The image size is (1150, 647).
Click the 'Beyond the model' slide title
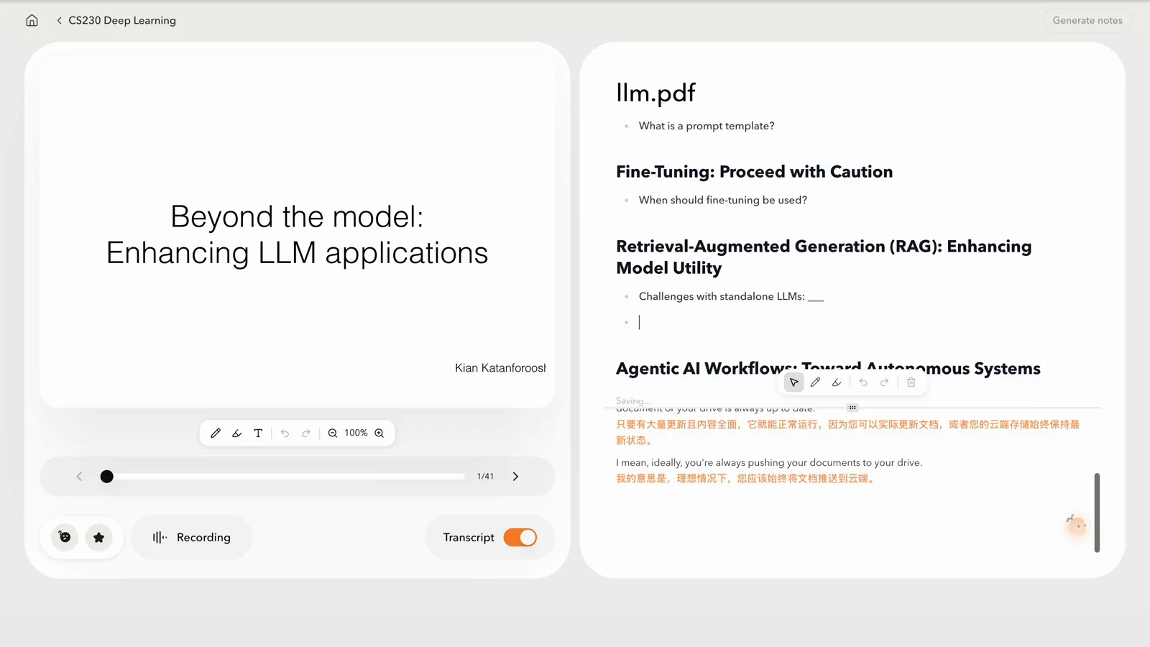[x=297, y=234]
